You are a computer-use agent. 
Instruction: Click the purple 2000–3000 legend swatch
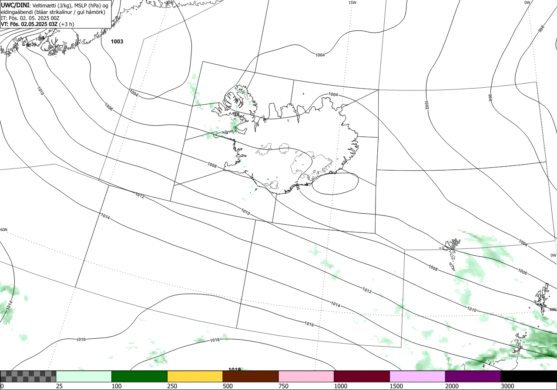[473, 376]
